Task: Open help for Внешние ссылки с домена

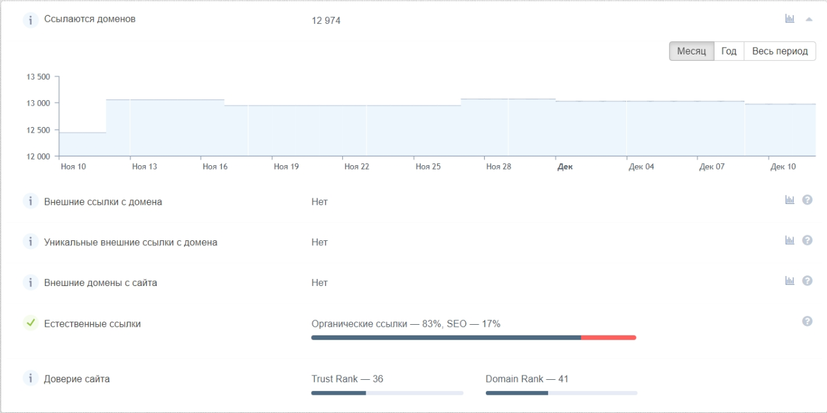Action: point(808,200)
